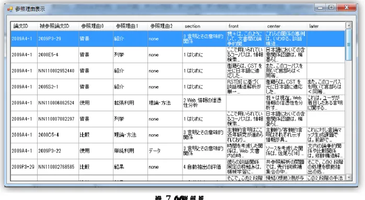This screenshot has width=365, height=200.
Task: Select cell 2008C5-4
Action: 58,135
